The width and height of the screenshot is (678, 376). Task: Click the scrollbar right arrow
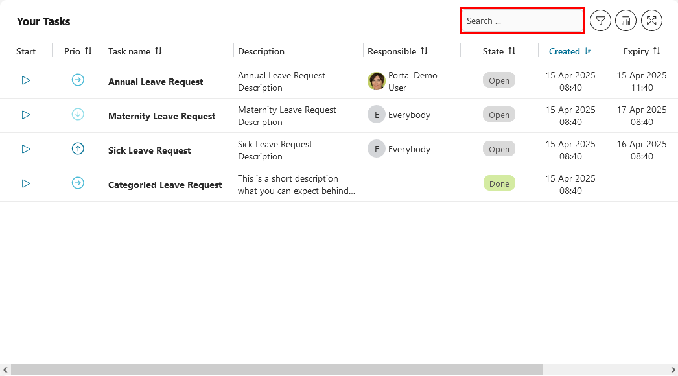click(x=673, y=370)
